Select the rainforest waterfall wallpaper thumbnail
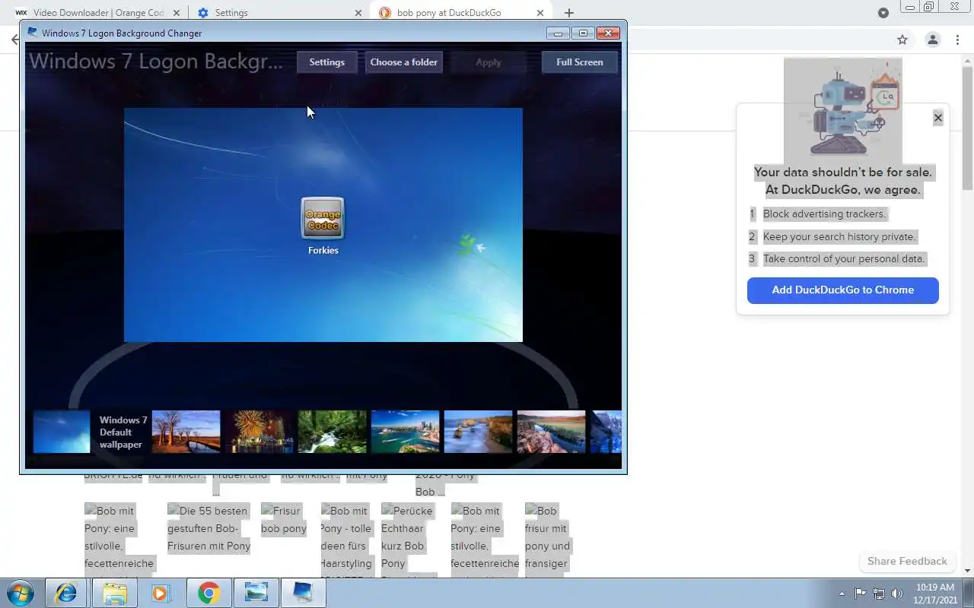The height and width of the screenshot is (608, 974). click(332, 432)
